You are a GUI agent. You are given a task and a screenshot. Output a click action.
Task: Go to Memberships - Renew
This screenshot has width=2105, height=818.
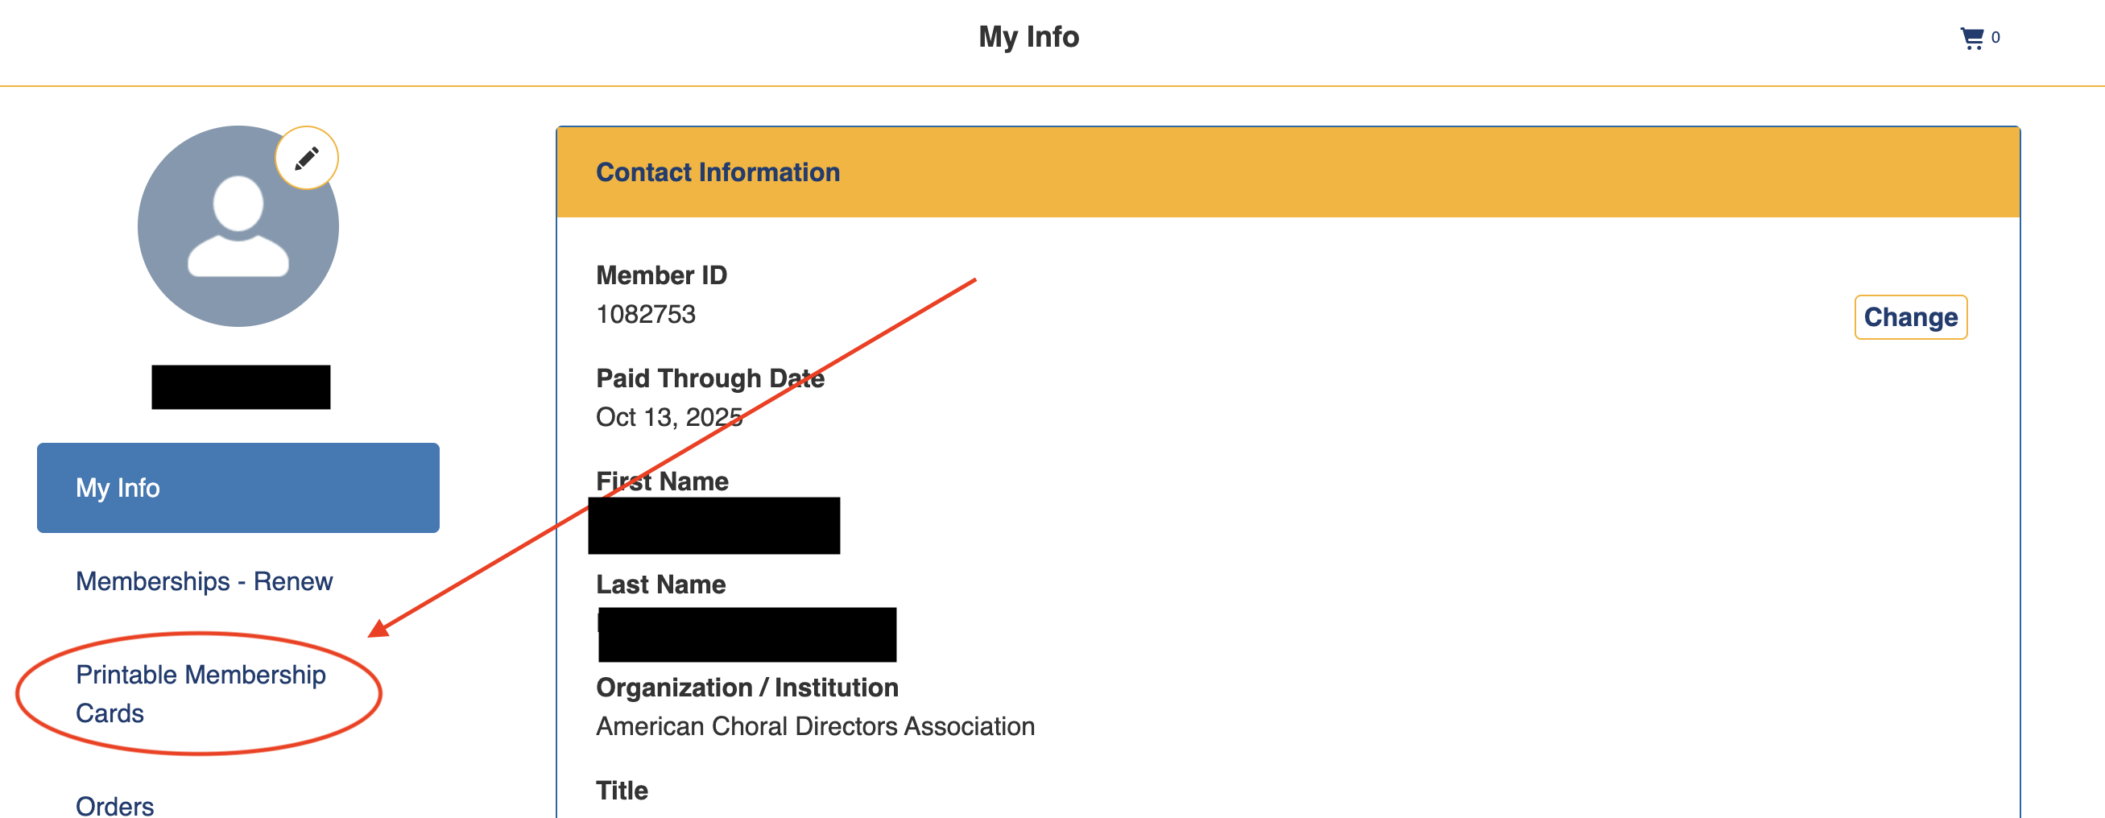click(205, 581)
